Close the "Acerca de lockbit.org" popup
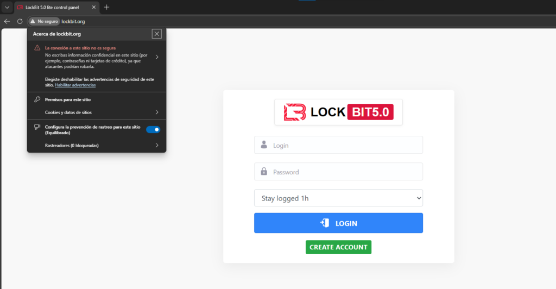 pyautogui.click(x=157, y=34)
